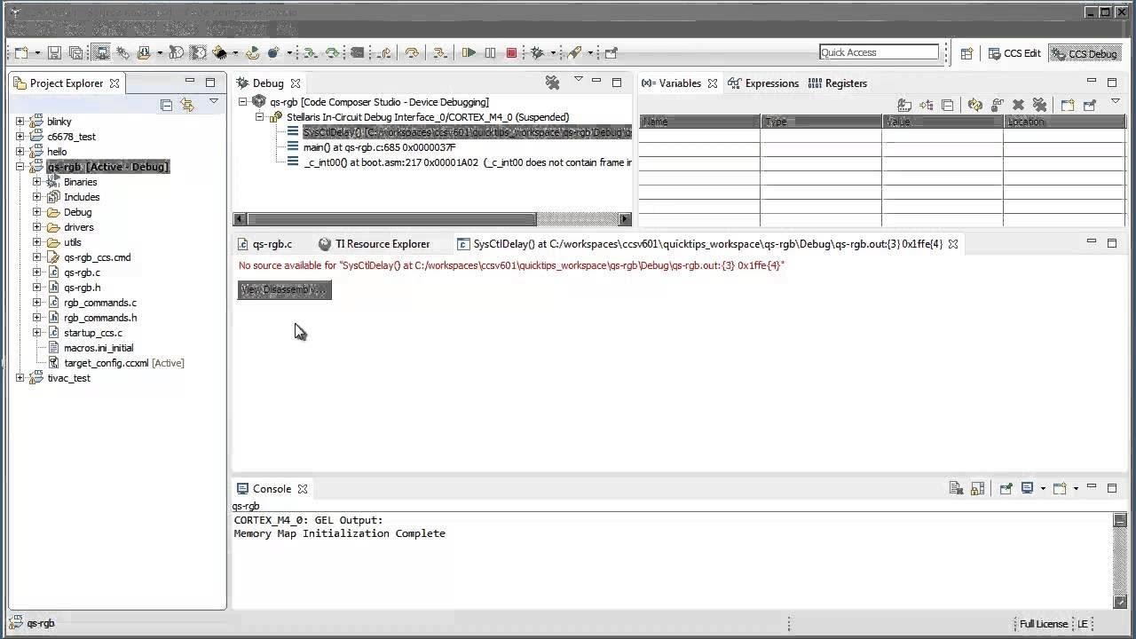
Task: Click the Name column header in Variables
Action: pos(699,122)
